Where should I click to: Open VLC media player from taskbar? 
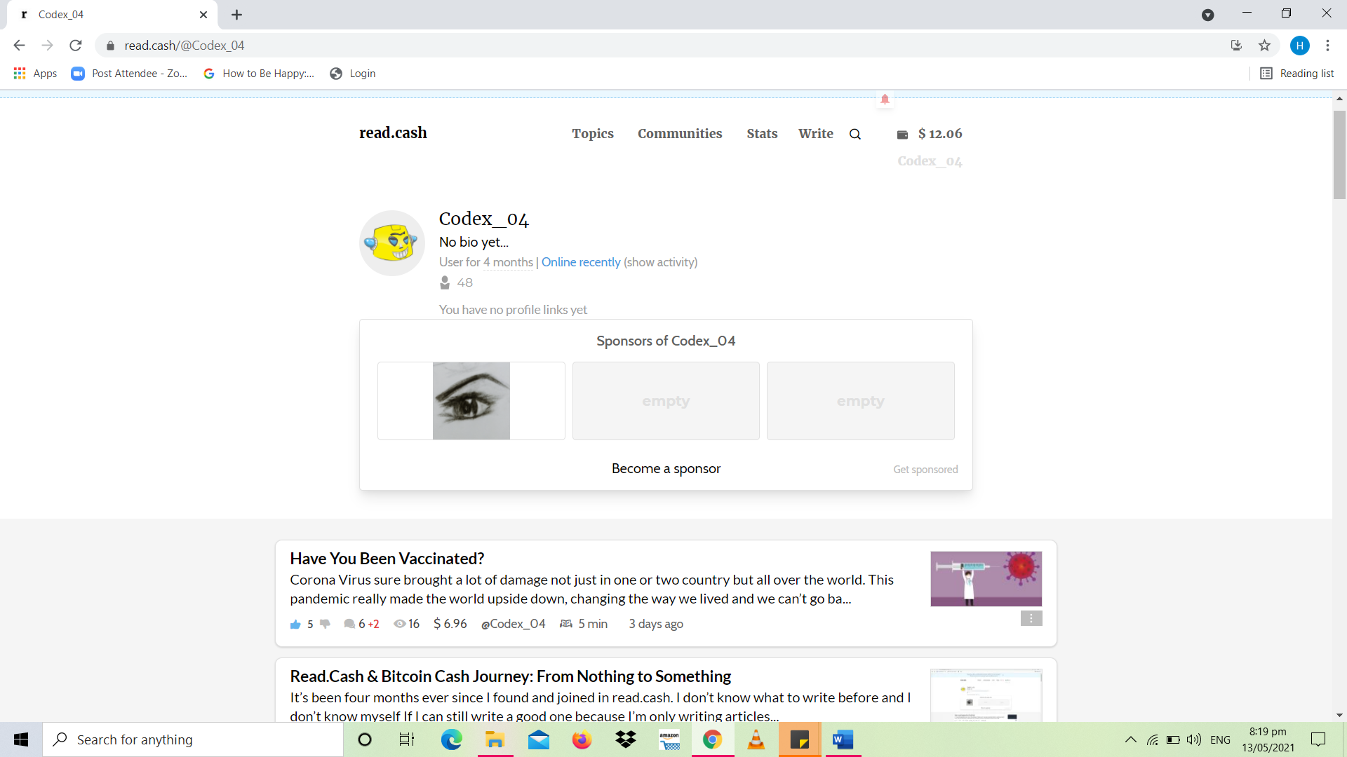[756, 739]
